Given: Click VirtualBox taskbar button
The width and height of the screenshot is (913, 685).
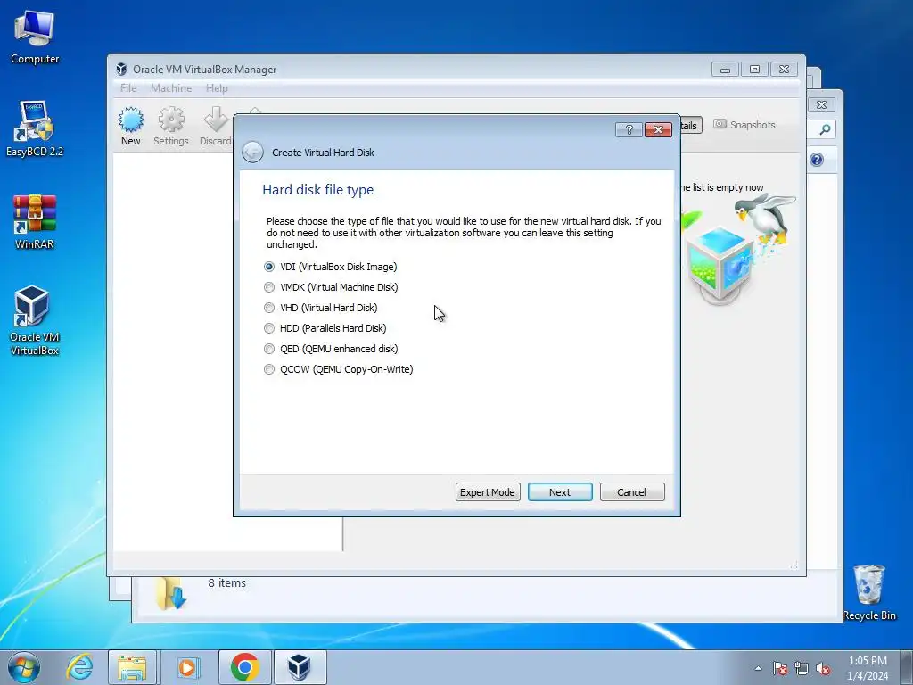Looking at the screenshot, I should tap(300, 667).
